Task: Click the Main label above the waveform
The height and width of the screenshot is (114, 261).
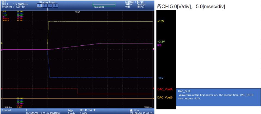Action: [x=77, y=12]
